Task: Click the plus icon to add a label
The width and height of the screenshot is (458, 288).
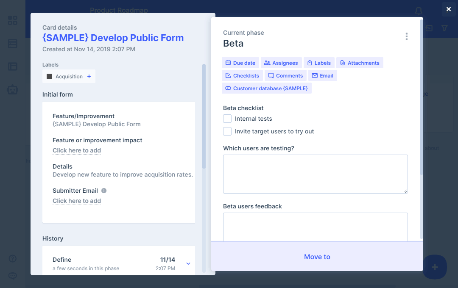Action: (89, 77)
